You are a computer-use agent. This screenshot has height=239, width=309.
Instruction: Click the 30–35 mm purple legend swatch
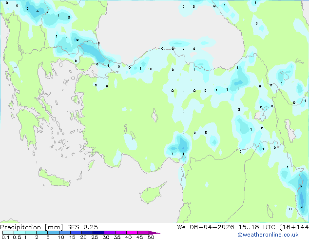[110, 233]
